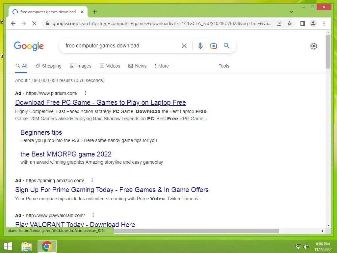
Task: Open File Explorer from taskbar
Action: tap(27, 246)
